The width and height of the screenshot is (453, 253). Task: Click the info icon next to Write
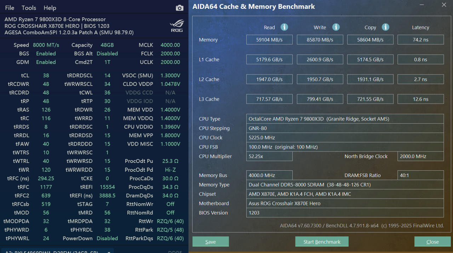tap(336, 27)
